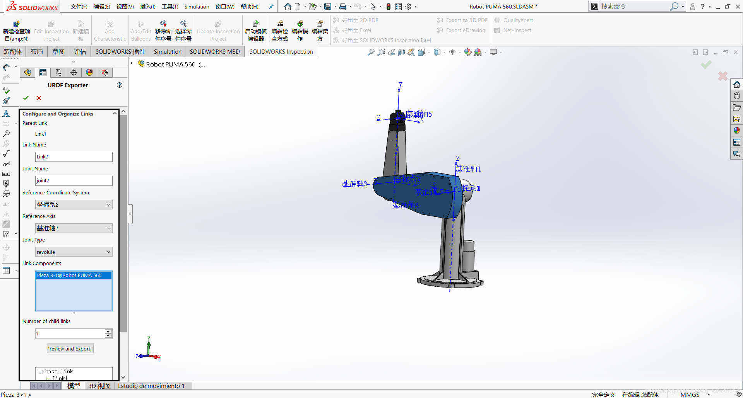Open hide/show items dropdown arrow
Image resolution: width=743 pixels, height=398 pixels.
pyautogui.click(x=460, y=52)
